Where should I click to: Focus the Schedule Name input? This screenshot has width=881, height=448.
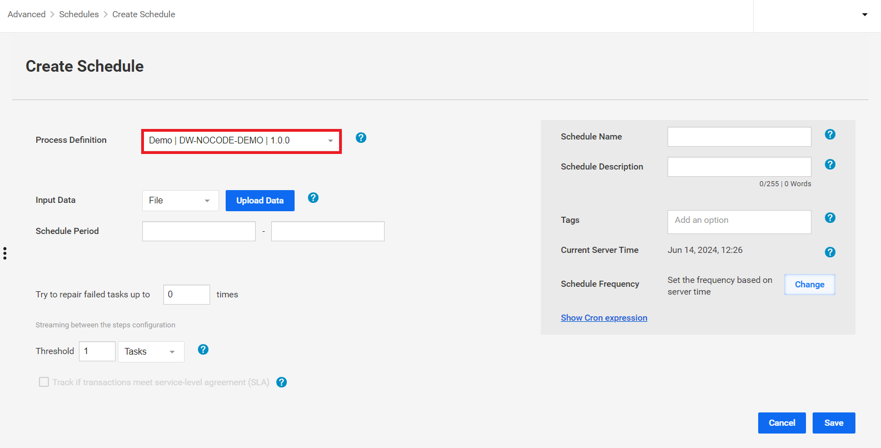point(739,137)
